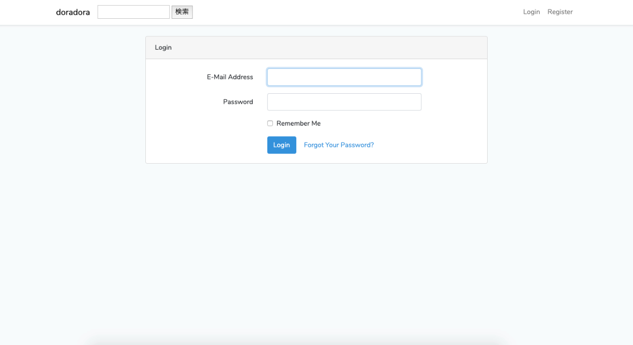Click the E-Mail Address label
633x345 pixels.
click(230, 77)
